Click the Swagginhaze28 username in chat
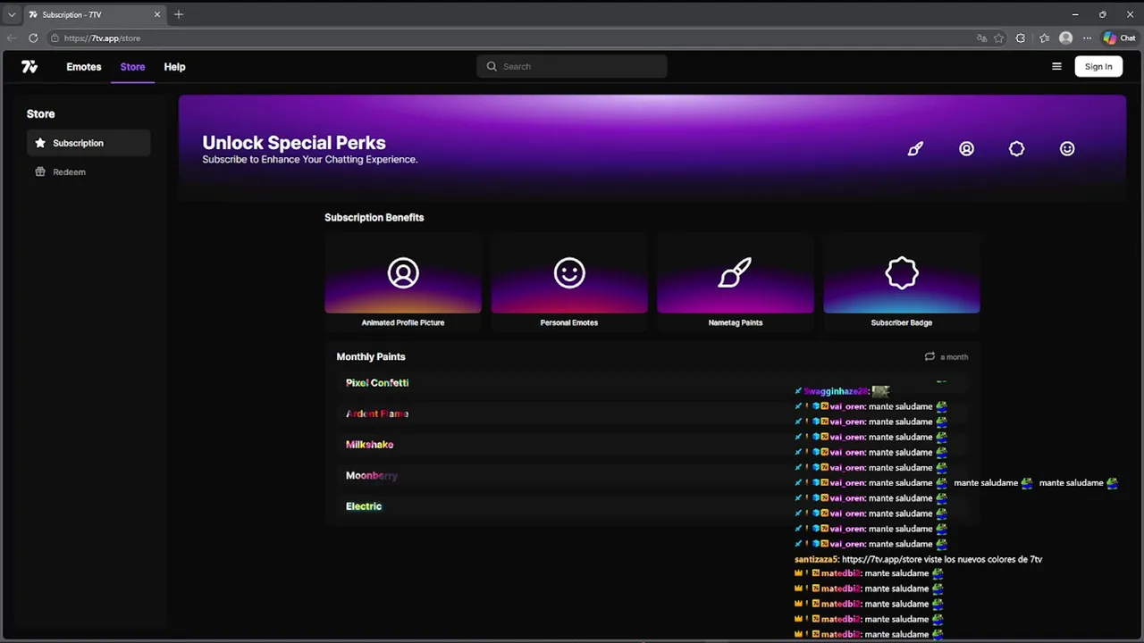Viewport: 1144px width, 643px height. pyautogui.click(x=836, y=391)
